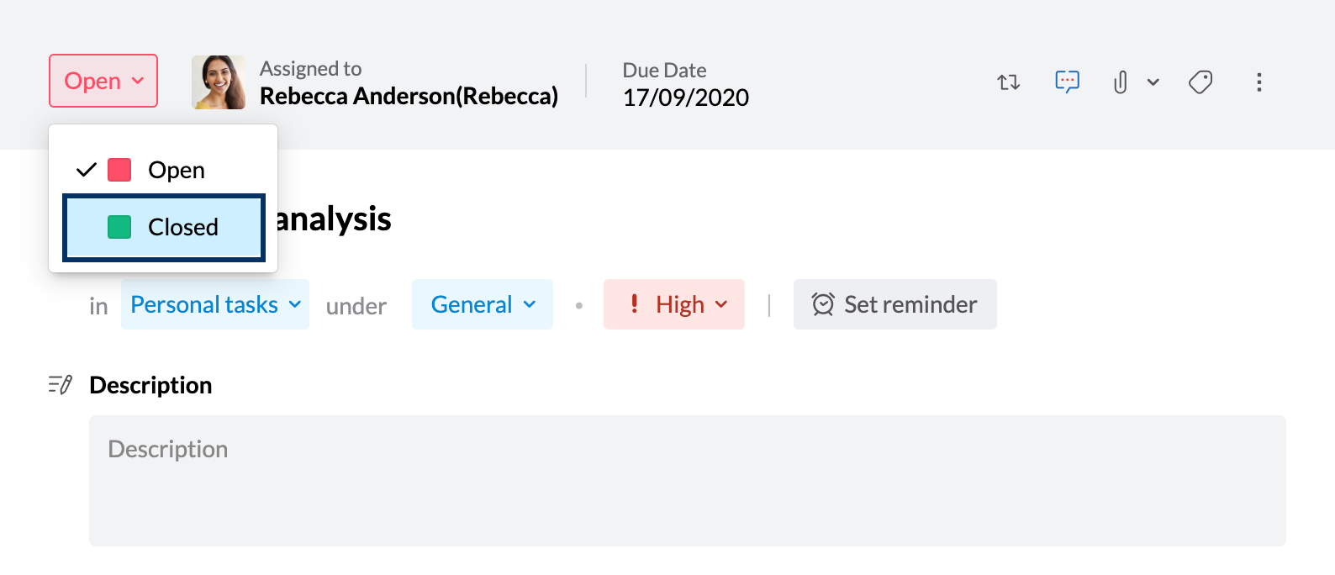Click the Description edit pencil icon
The width and height of the screenshot is (1335, 575).
(59, 384)
